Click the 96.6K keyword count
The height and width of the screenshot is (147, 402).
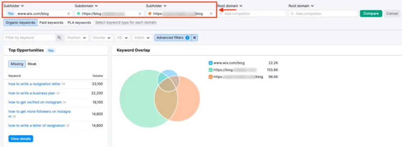(273, 77)
